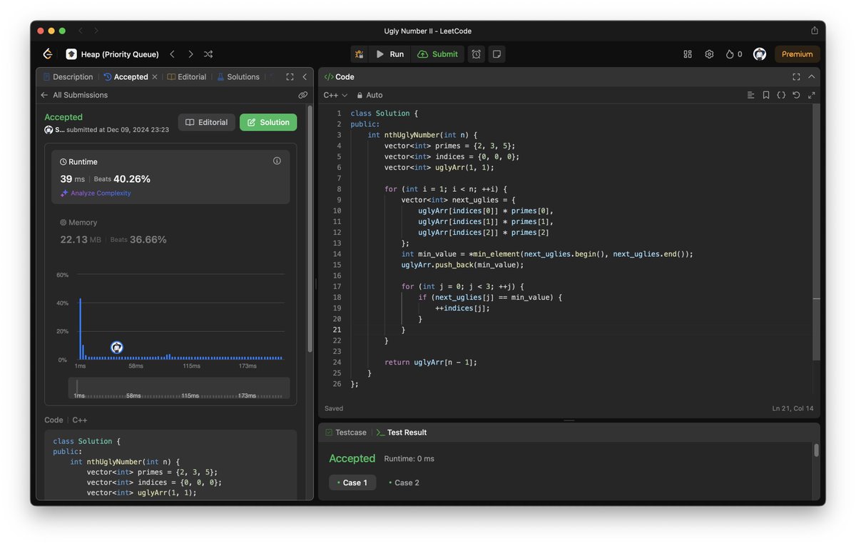Click the Test Result panel scrollbar
The image size is (856, 546).
816,450
